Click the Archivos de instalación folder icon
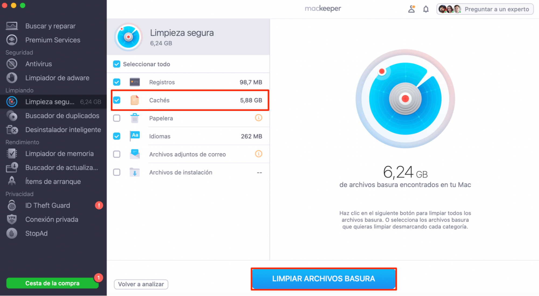 [135, 172]
